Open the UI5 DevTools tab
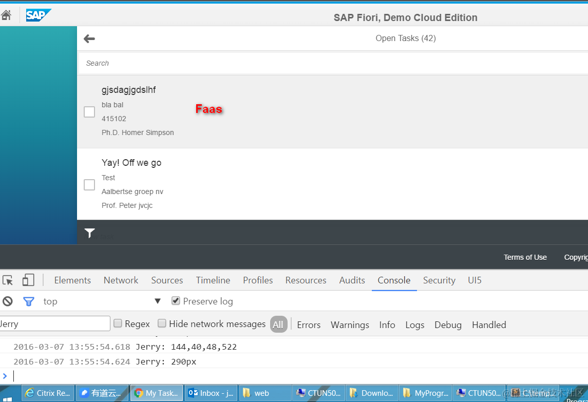Viewport: 588px width, 402px height. click(475, 280)
